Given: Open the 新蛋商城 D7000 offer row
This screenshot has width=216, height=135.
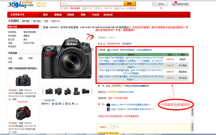Looking at the screenshot, I should click(x=131, y=72).
